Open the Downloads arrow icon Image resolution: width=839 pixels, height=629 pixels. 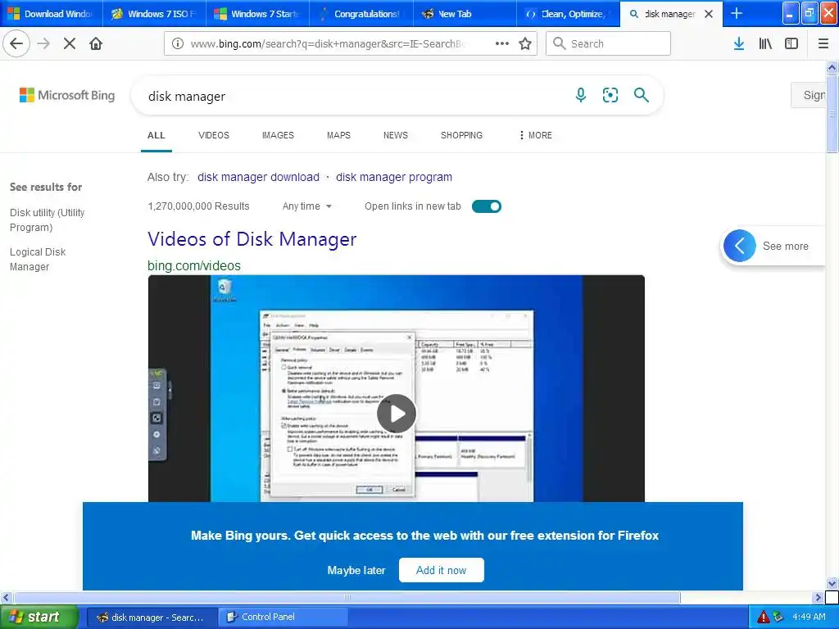click(739, 43)
